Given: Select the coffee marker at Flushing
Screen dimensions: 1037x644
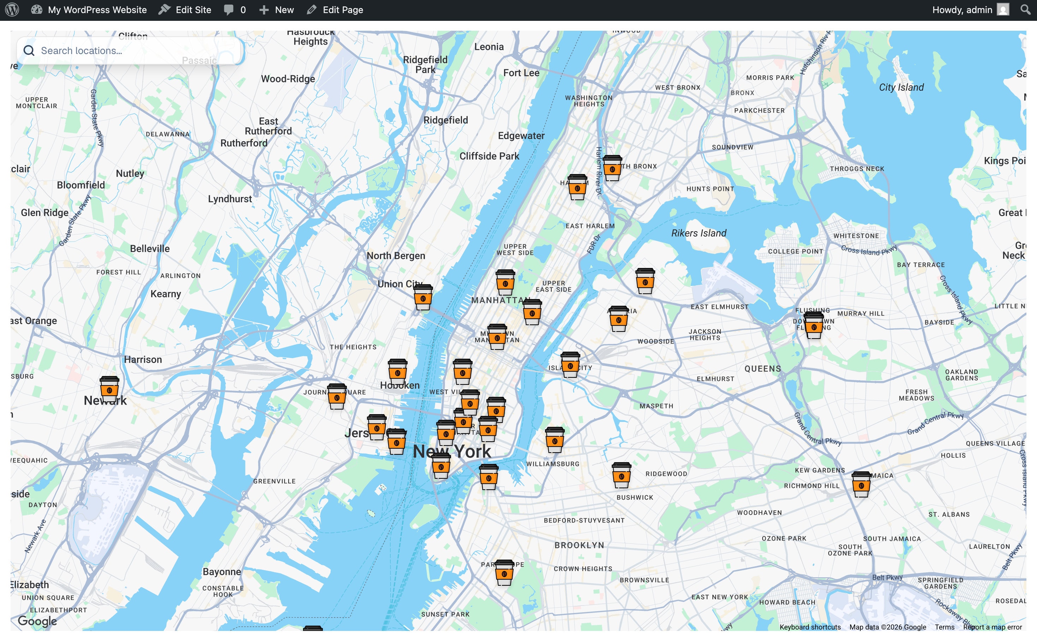Looking at the screenshot, I should [x=814, y=326].
